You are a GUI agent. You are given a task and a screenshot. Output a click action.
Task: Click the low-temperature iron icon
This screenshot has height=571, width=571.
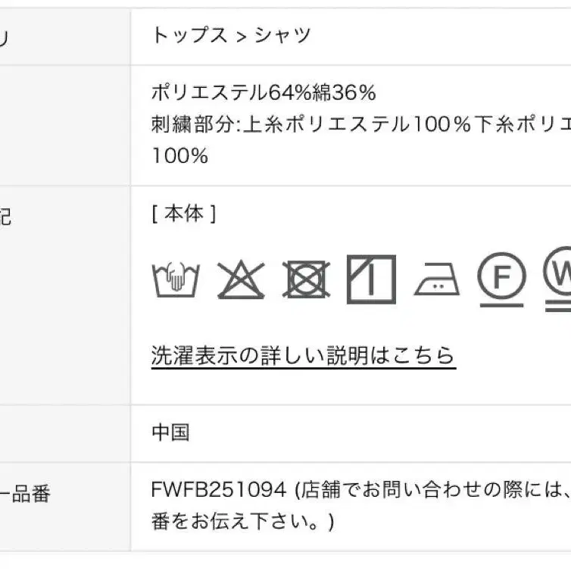point(437,279)
